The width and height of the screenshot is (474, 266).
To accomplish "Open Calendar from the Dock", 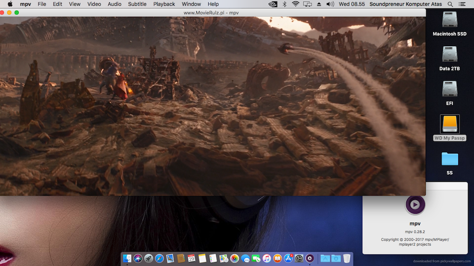I will (192, 259).
